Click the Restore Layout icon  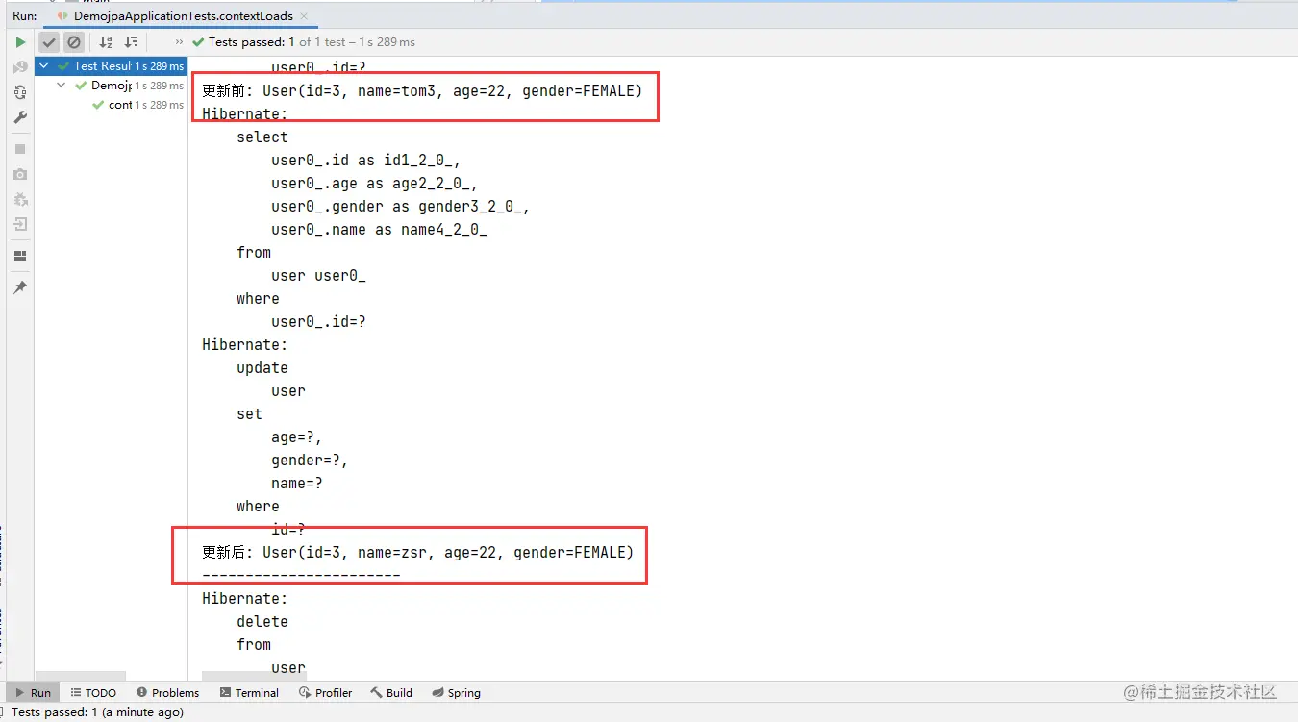[20, 256]
